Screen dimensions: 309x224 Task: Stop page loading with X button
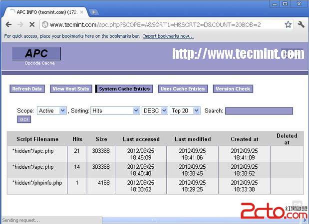coord(32,24)
